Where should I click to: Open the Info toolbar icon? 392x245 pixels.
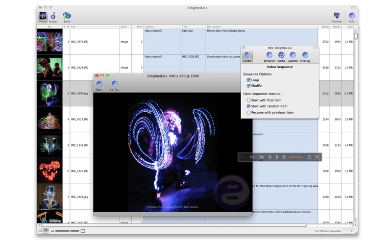point(351,17)
